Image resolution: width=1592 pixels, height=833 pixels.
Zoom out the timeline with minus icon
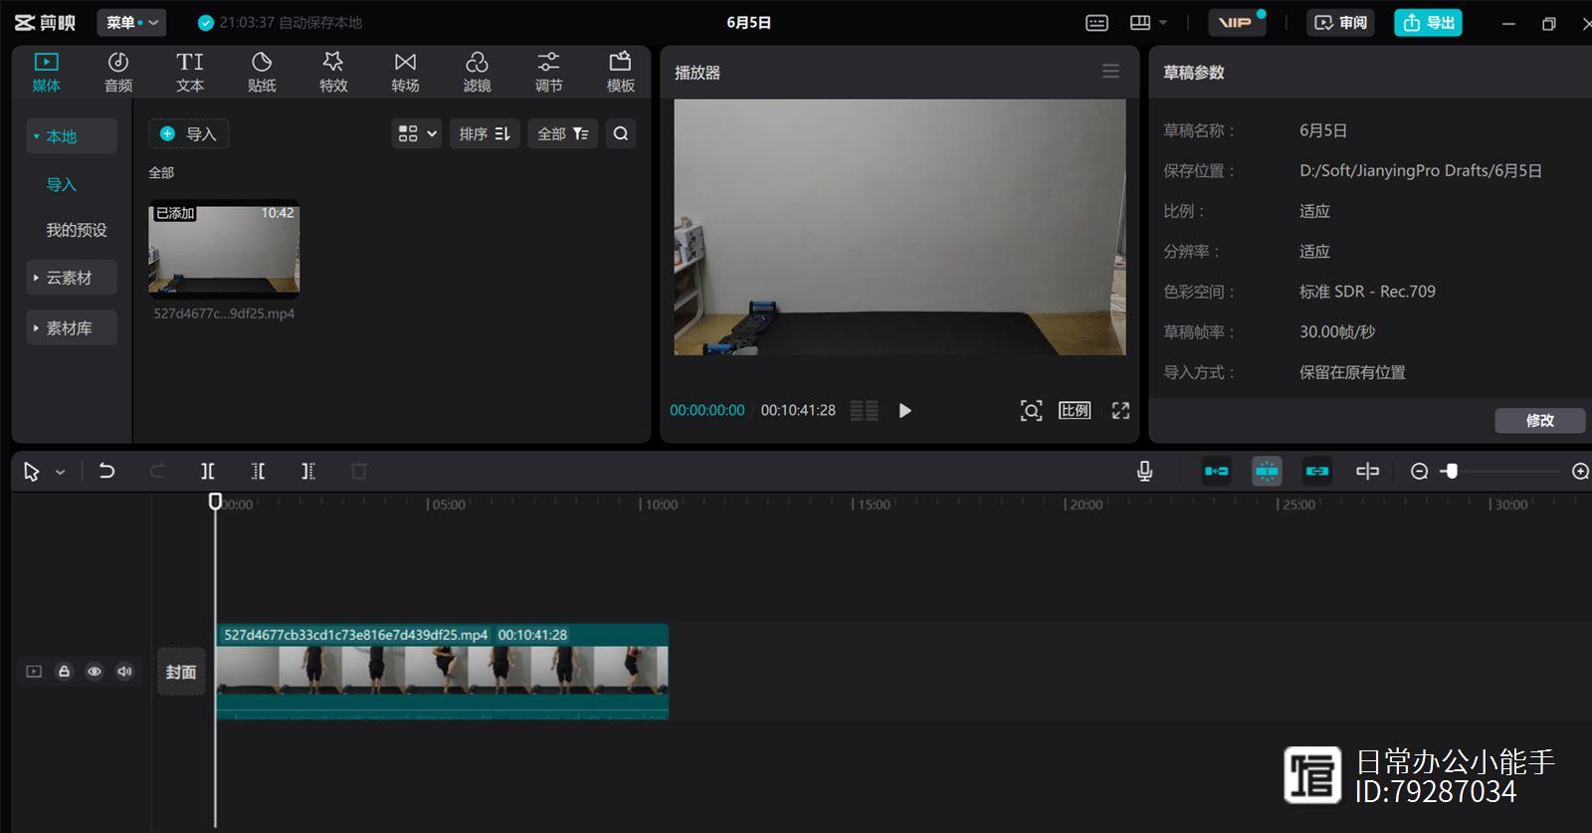(1420, 471)
